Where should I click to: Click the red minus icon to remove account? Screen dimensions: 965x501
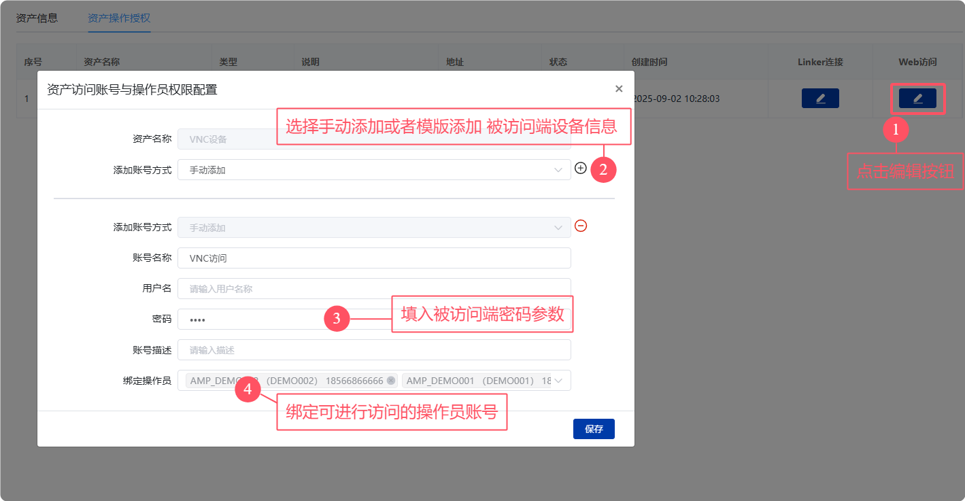(x=580, y=226)
